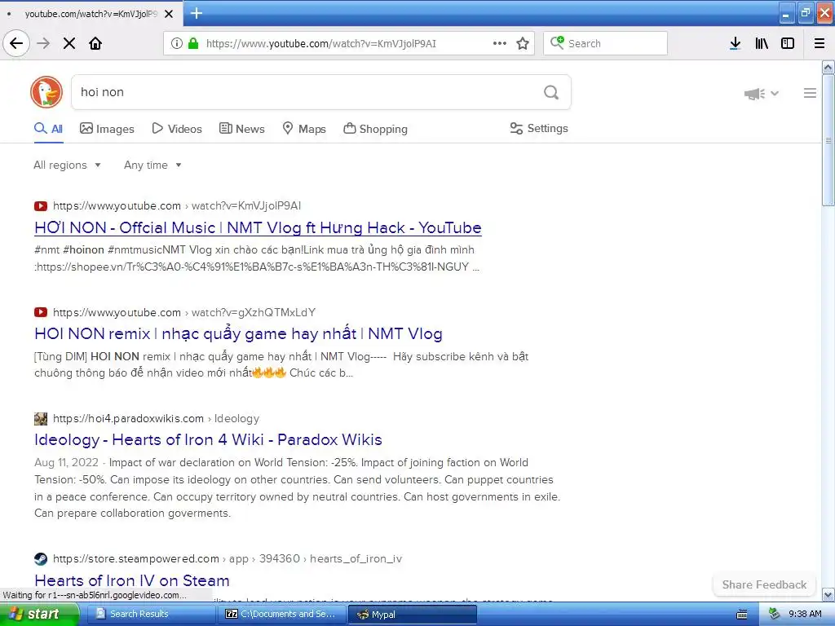This screenshot has width=835, height=626.
Task: Click the search engine icon in browser search box
Action: point(557,42)
